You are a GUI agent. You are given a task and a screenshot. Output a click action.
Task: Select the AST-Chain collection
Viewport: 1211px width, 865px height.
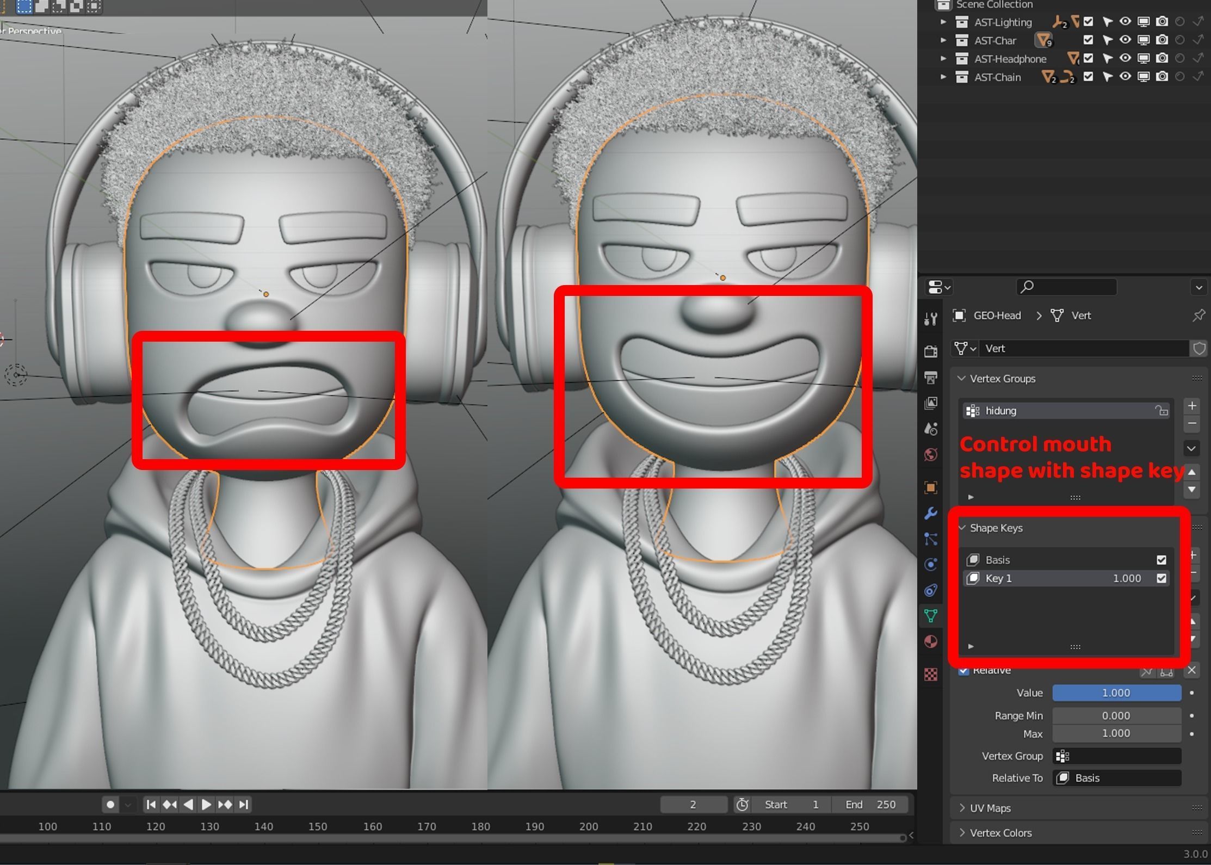coord(997,77)
